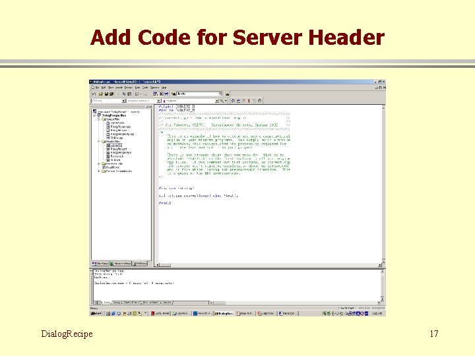Select the Debug tab in the Output pane
Image resolution: width=475 pixels, height=356 pixels.
click(117, 303)
